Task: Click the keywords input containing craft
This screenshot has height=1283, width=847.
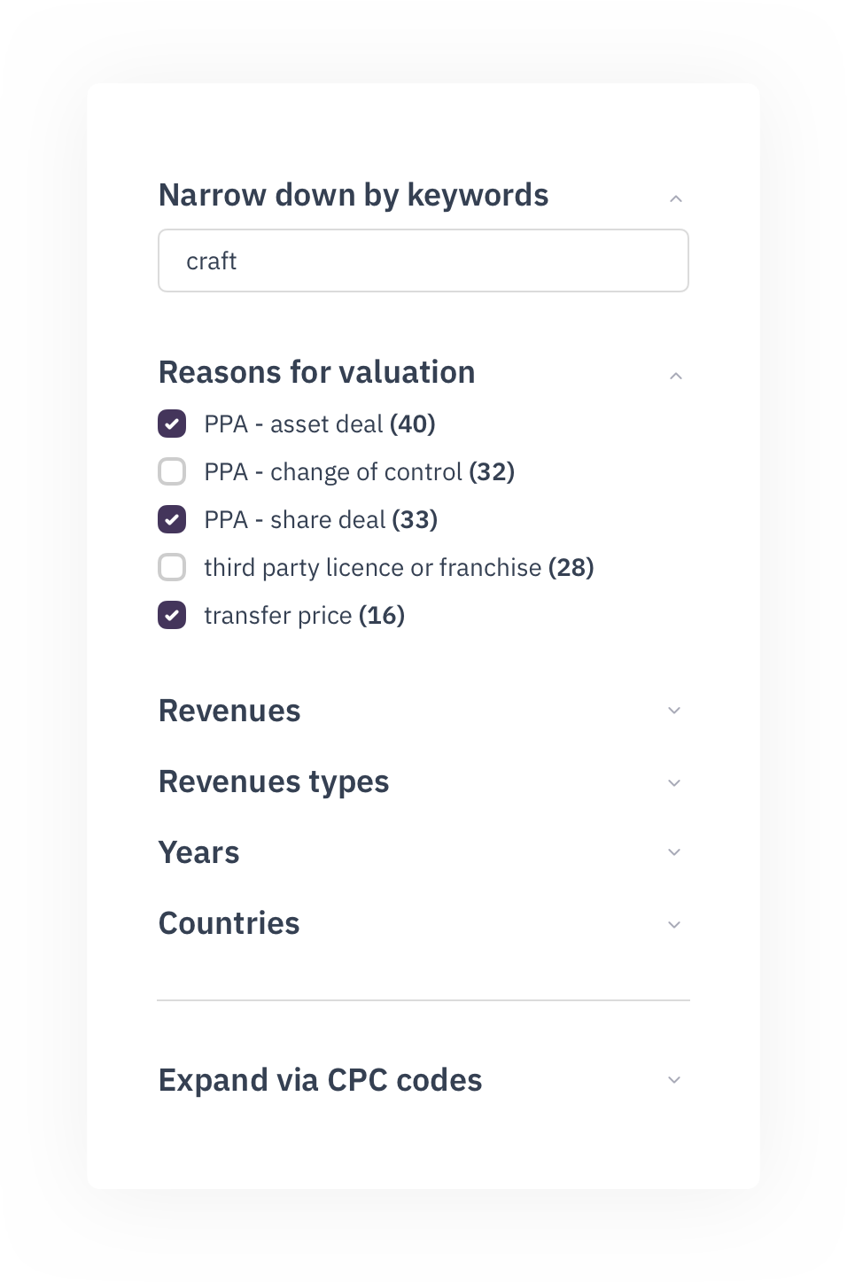Action: pyautogui.click(x=423, y=260)
